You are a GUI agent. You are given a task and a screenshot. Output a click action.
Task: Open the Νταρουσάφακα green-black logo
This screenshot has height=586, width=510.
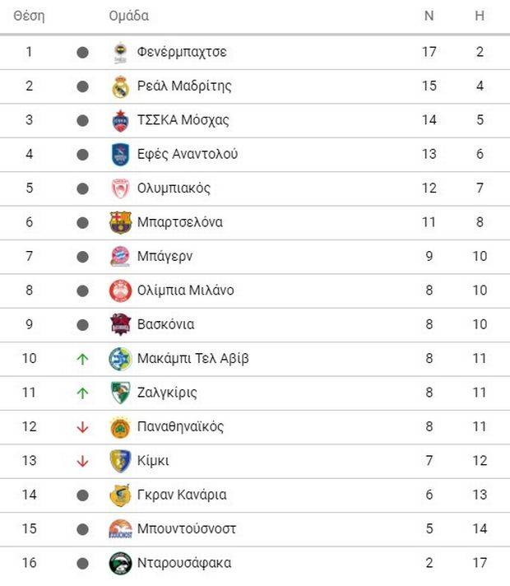coord(120,563)
